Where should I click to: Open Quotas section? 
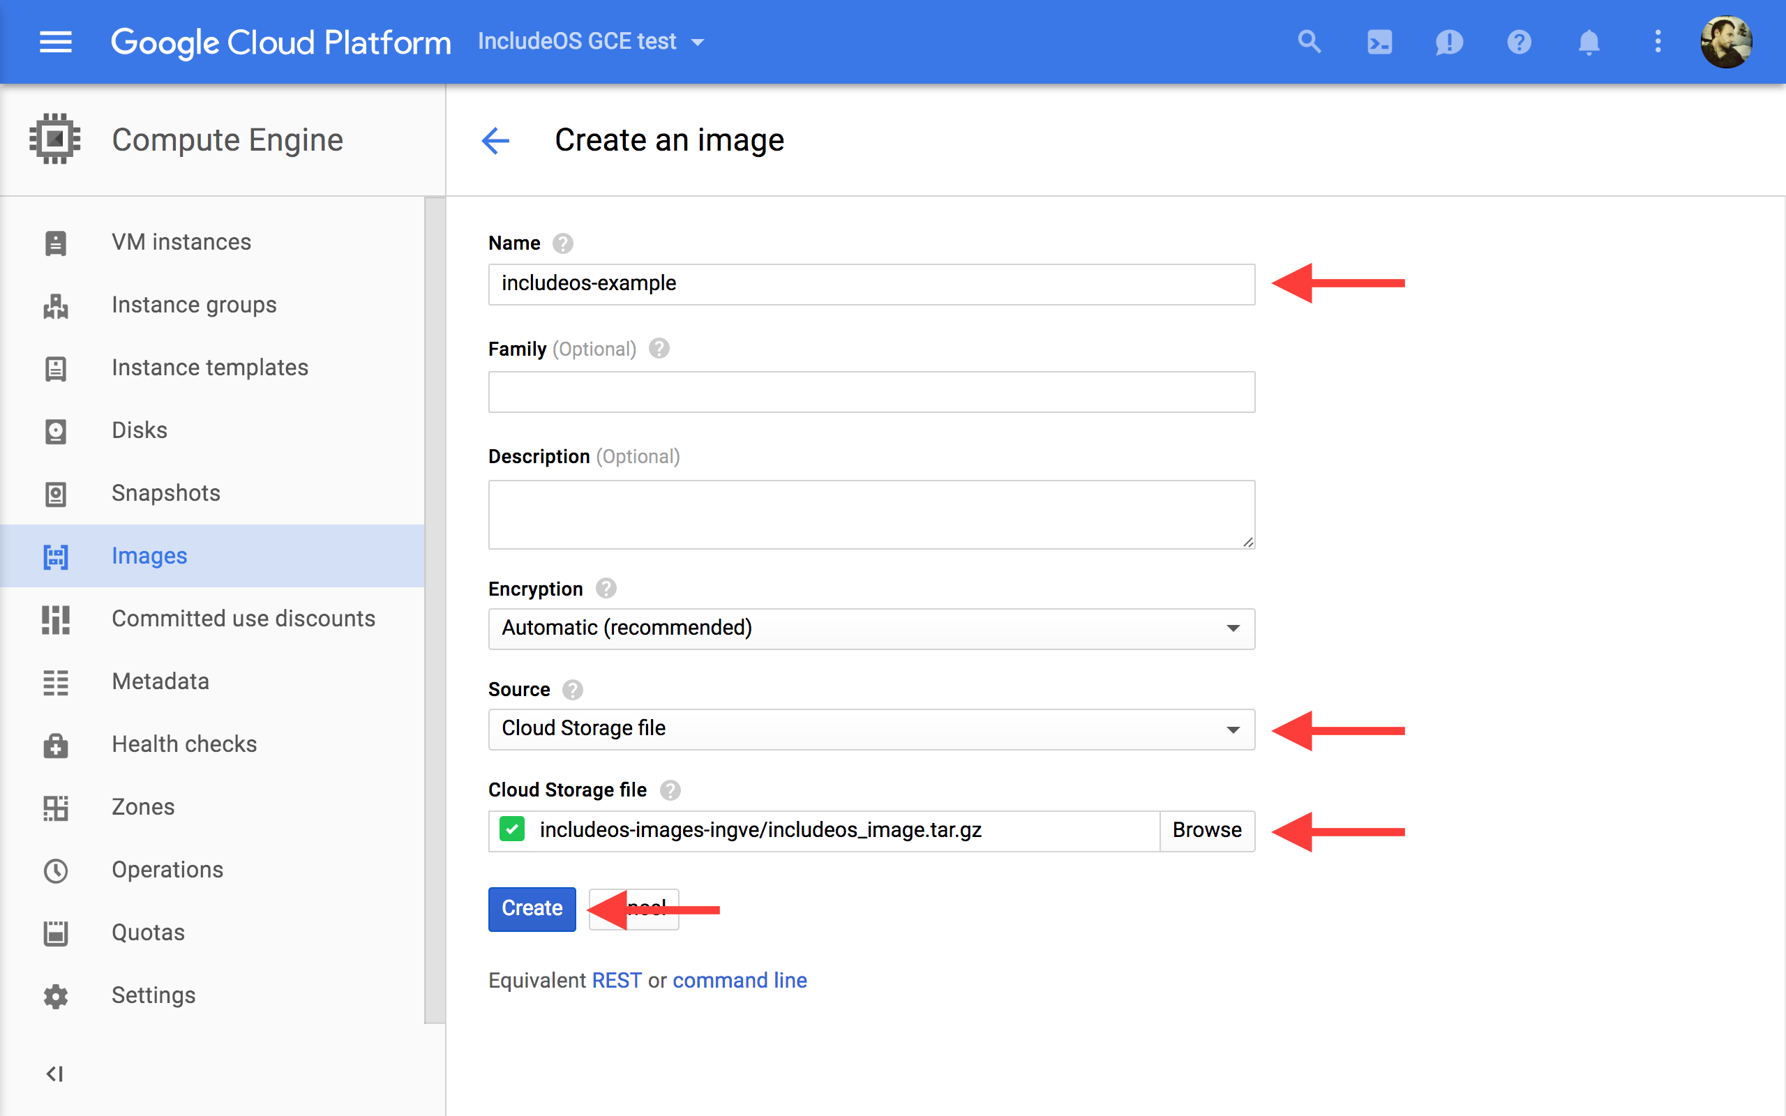pos(212,933)
